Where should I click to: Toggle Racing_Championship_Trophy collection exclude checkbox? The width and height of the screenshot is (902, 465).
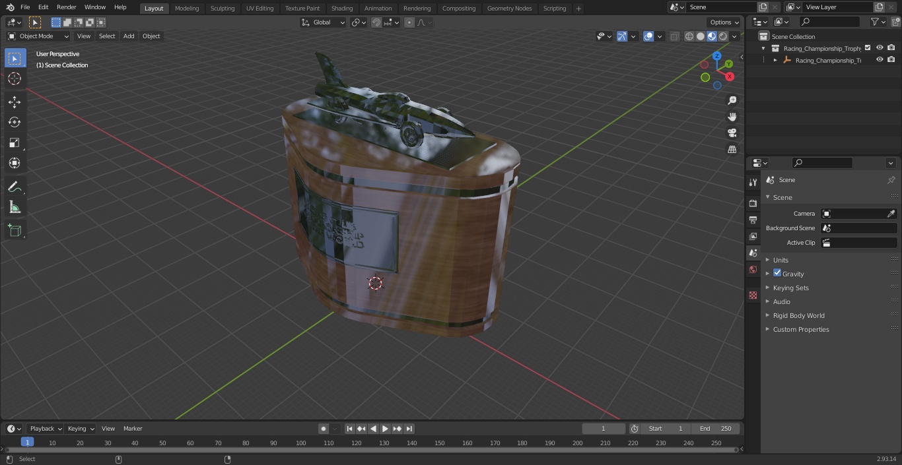click(x=868, y=48)
